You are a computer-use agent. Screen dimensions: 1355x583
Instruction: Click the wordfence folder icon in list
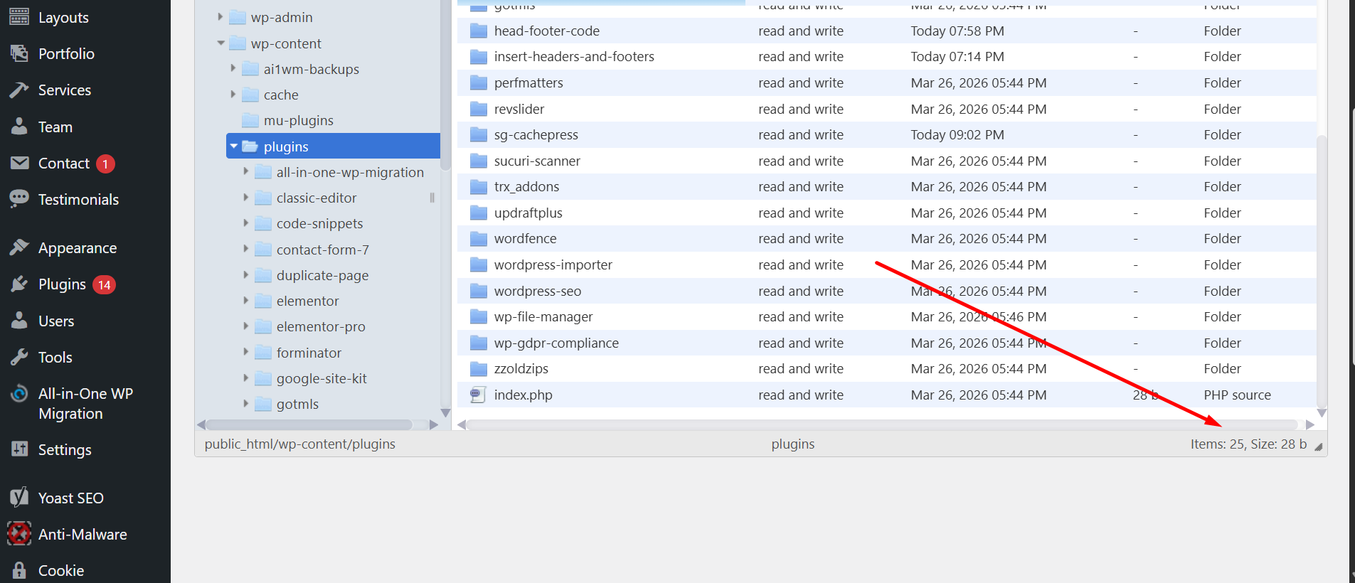(479, 239)
